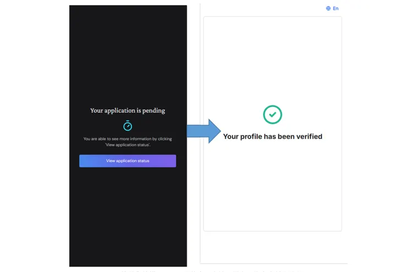
Task: Click the blue right-pointing arrow
Action: point(204,131)
